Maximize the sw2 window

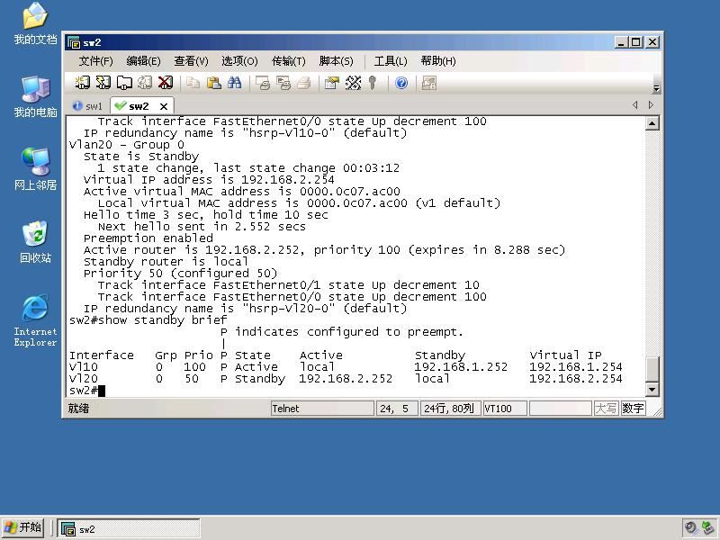[636, 42]
